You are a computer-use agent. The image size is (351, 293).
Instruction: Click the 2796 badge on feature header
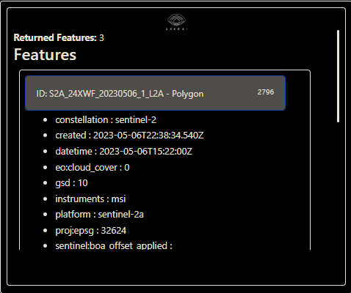coord(266,92)
